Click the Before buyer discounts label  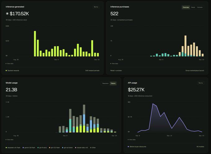click(138, 147)
